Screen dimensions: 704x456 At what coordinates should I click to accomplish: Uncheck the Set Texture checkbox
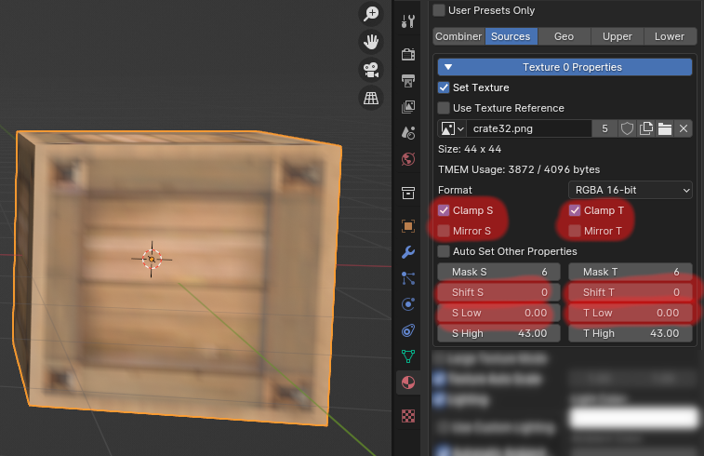(x=445, y=87)
